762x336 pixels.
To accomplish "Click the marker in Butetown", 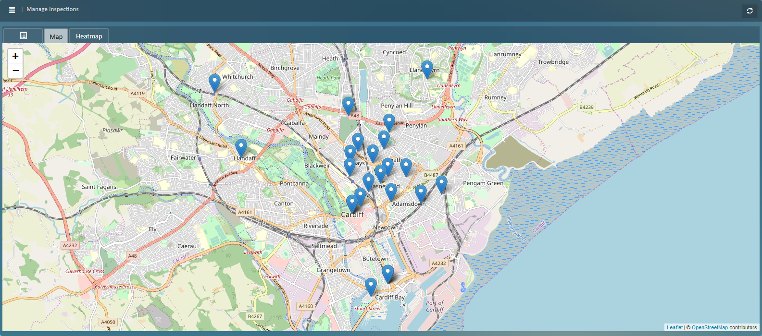I will coord(387,273).
